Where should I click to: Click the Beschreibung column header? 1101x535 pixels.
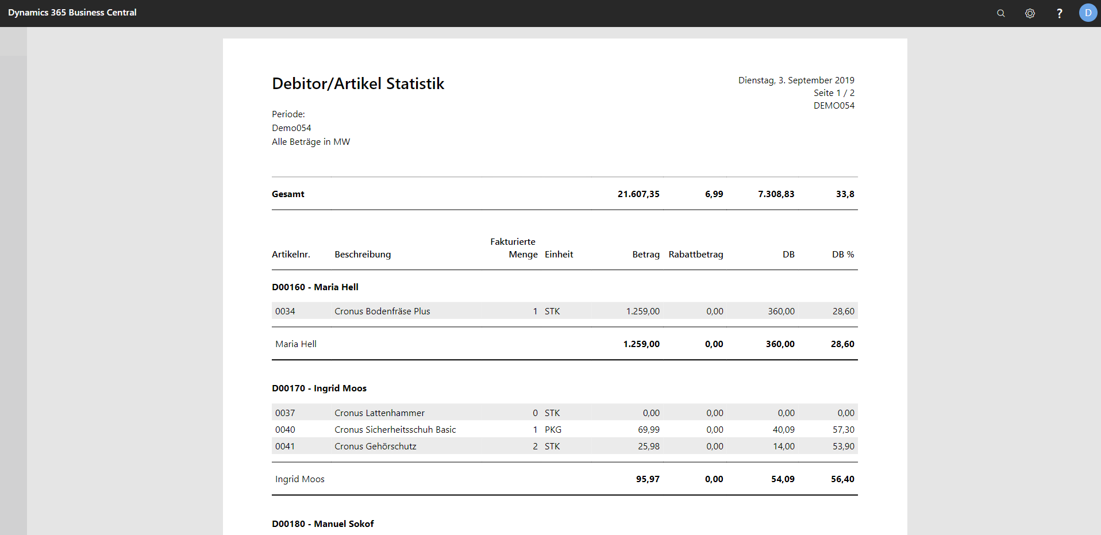[x=363, y=255]
